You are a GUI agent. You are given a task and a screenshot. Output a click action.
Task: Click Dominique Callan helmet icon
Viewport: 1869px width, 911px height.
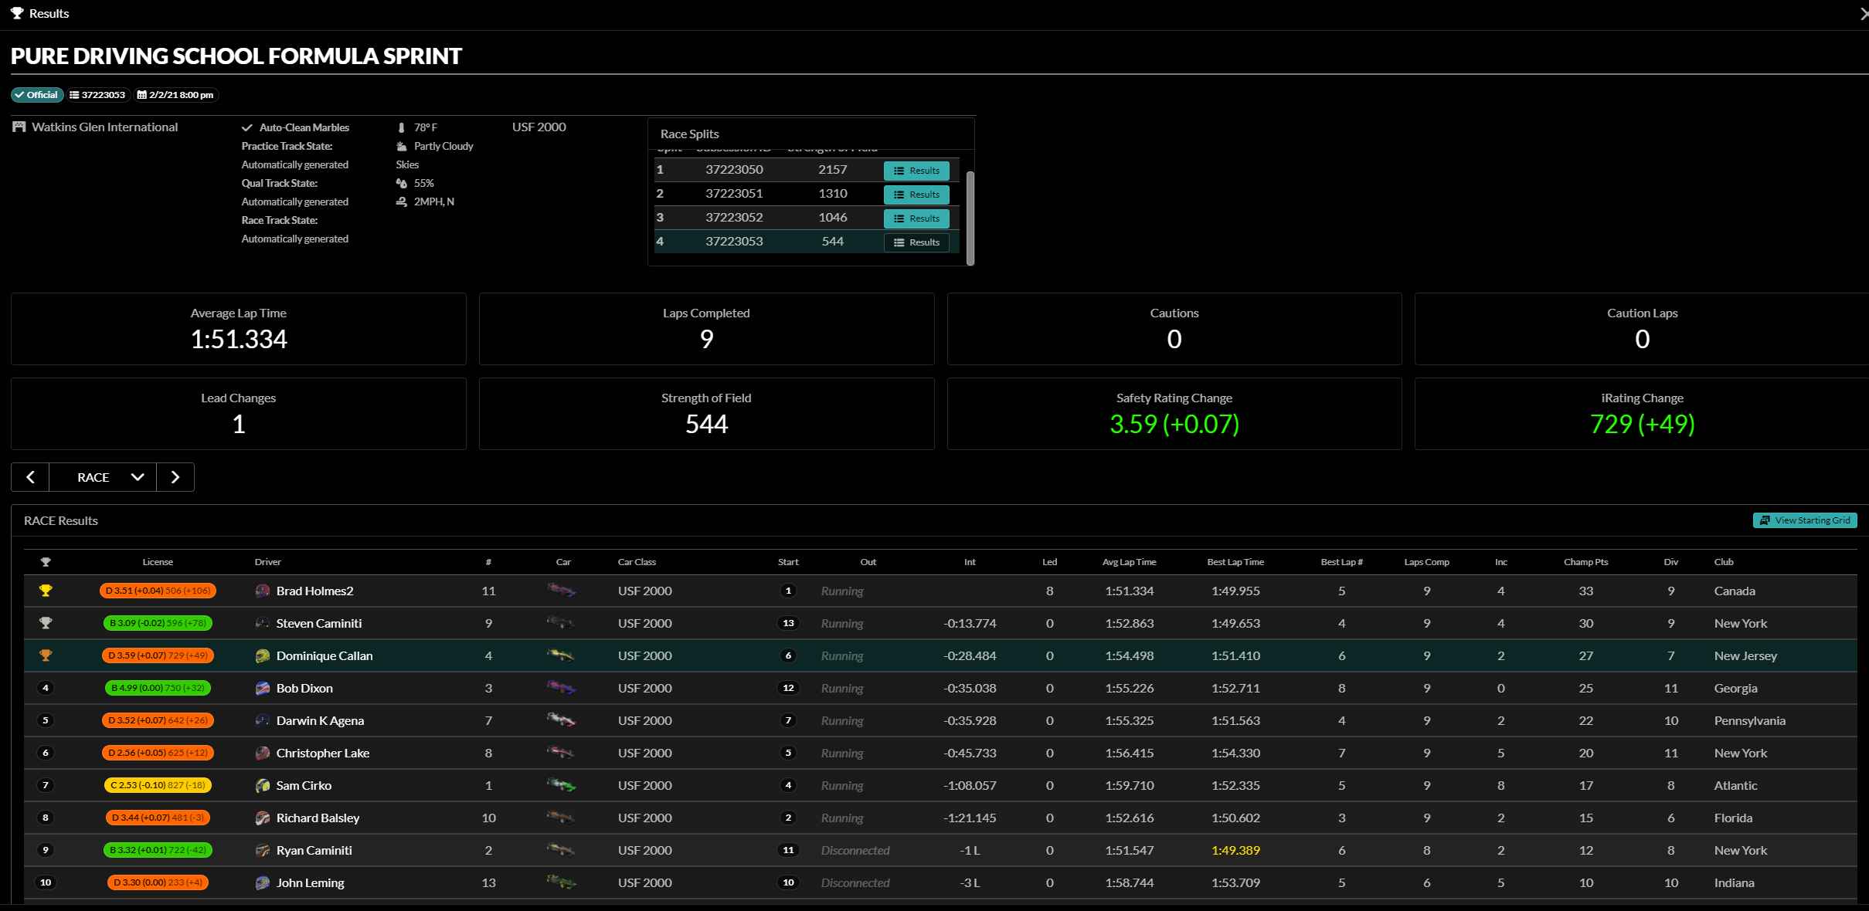[263, 655]
